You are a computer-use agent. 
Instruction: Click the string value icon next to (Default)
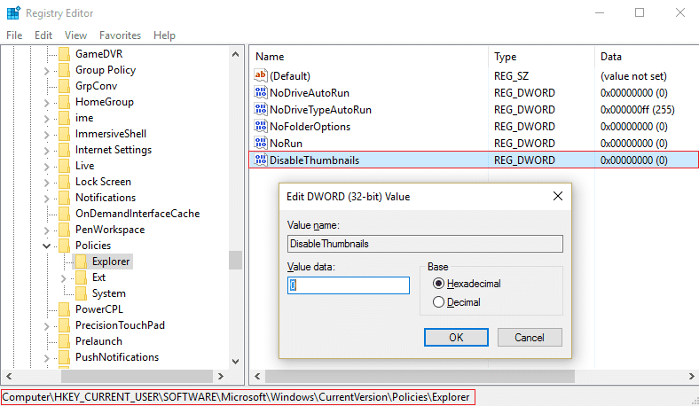pyautogui.click(x=261, y=76)
